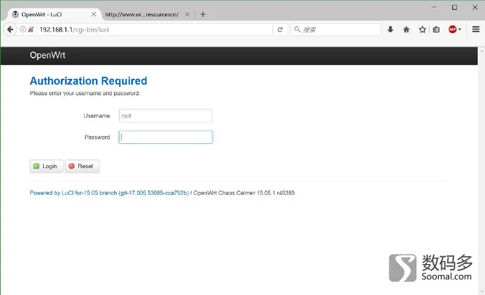Open the downloads arrow icon
Screen dimensions: 485x295
point(390,29)
